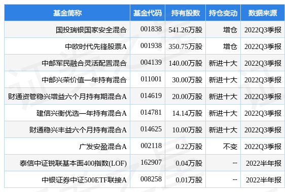The image size is (285, 192).
Task: Click the holding value 140.00万股
Action: (186, 63)
